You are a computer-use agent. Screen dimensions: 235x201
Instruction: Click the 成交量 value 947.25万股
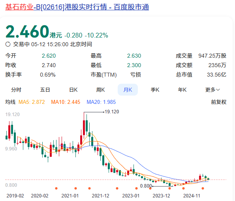pyautogui.click(x=212, y=56)
